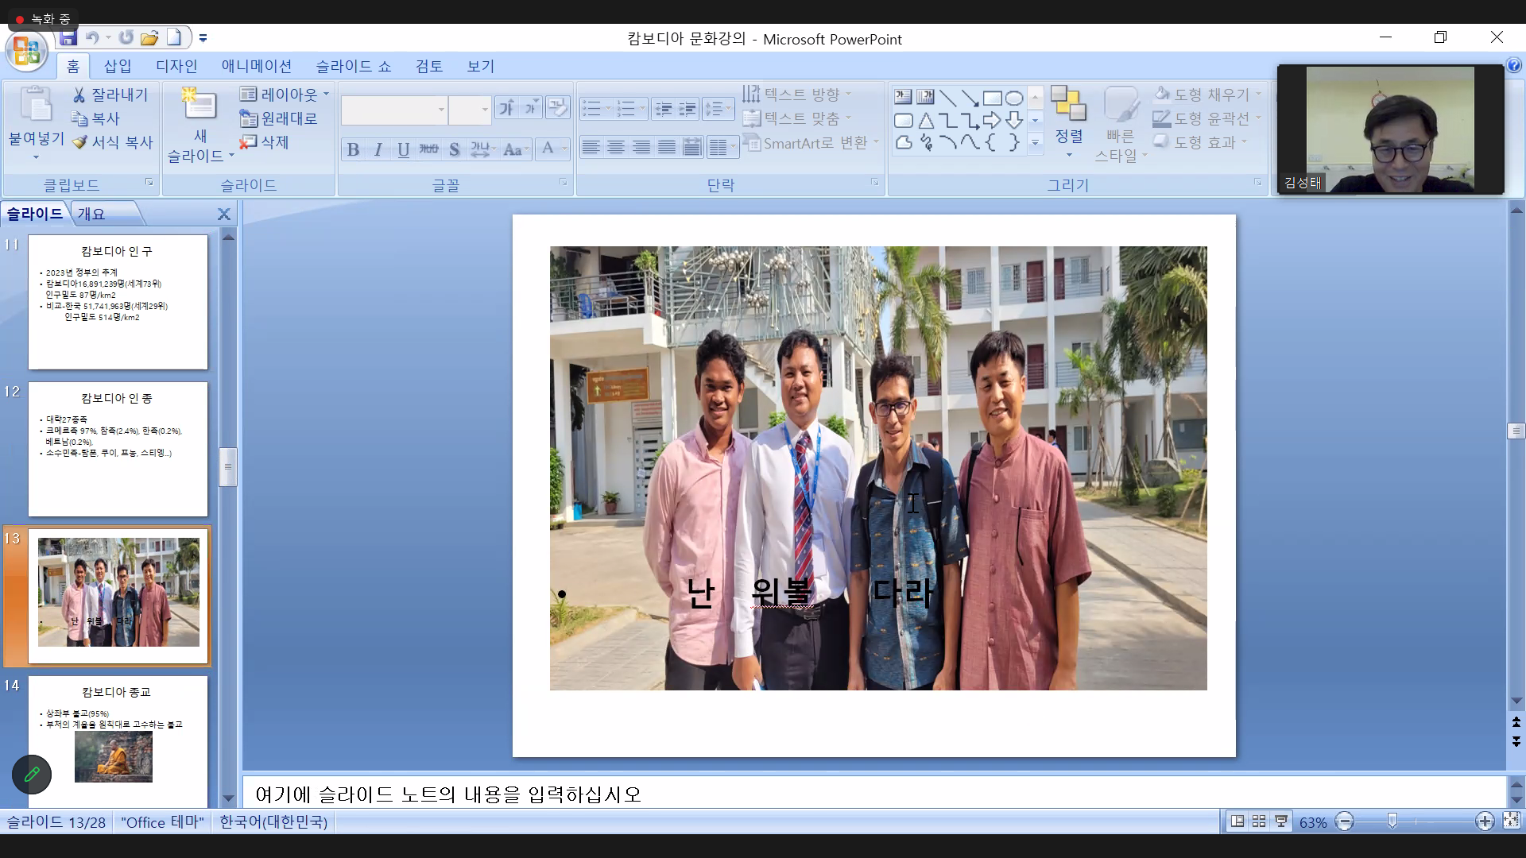This screenshot has height=858, width=1526.
Task: Click the Format Painter (서식 복사) icon
Action: point(79,142)
